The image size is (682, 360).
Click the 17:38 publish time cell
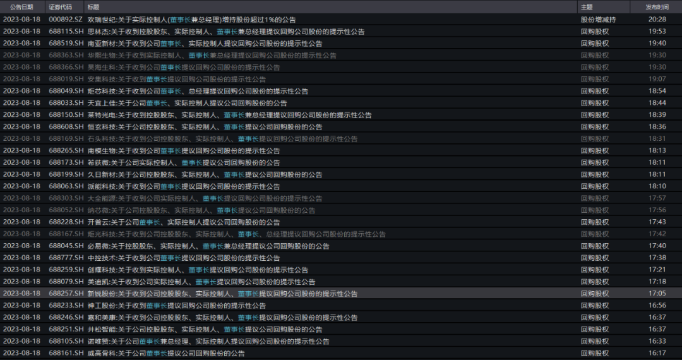click(x=657, y=258)
